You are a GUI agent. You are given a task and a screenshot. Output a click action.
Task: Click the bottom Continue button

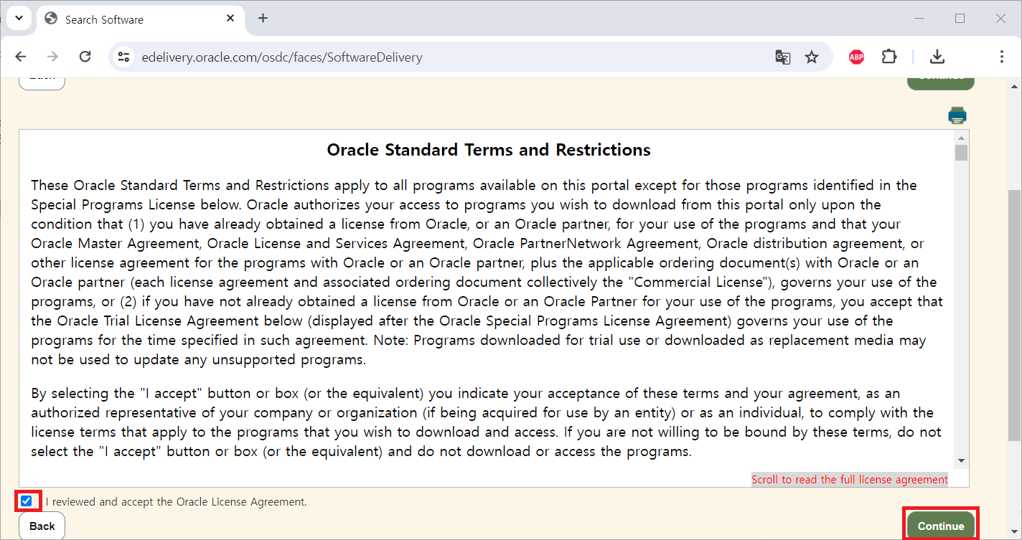click(941, 526)
